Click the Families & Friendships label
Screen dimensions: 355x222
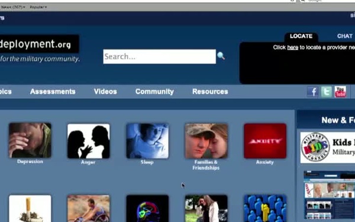click(x=206, y=165)
